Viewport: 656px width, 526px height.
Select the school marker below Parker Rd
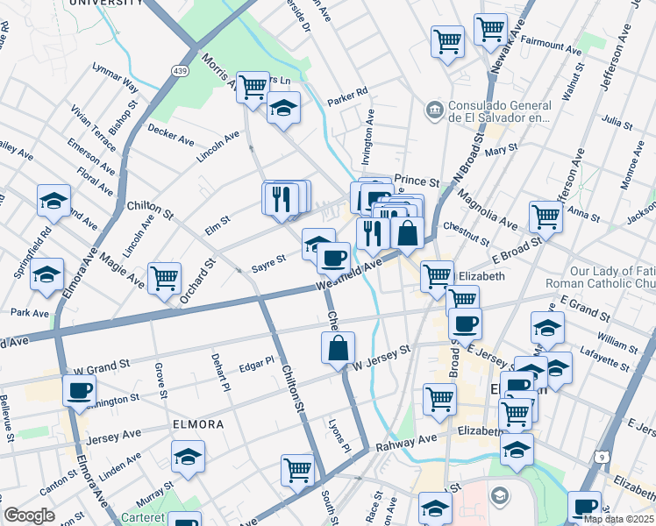click(x=283, y=108)
